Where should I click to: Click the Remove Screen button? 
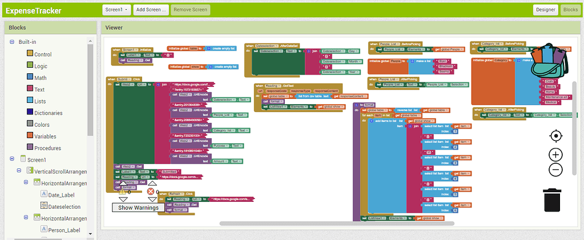[191, 10]
